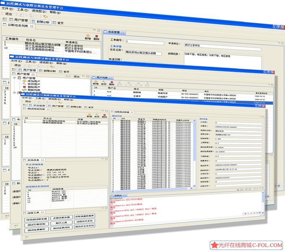Click the 修改 icon in front window's 测试现场列表

click(97, 115)
